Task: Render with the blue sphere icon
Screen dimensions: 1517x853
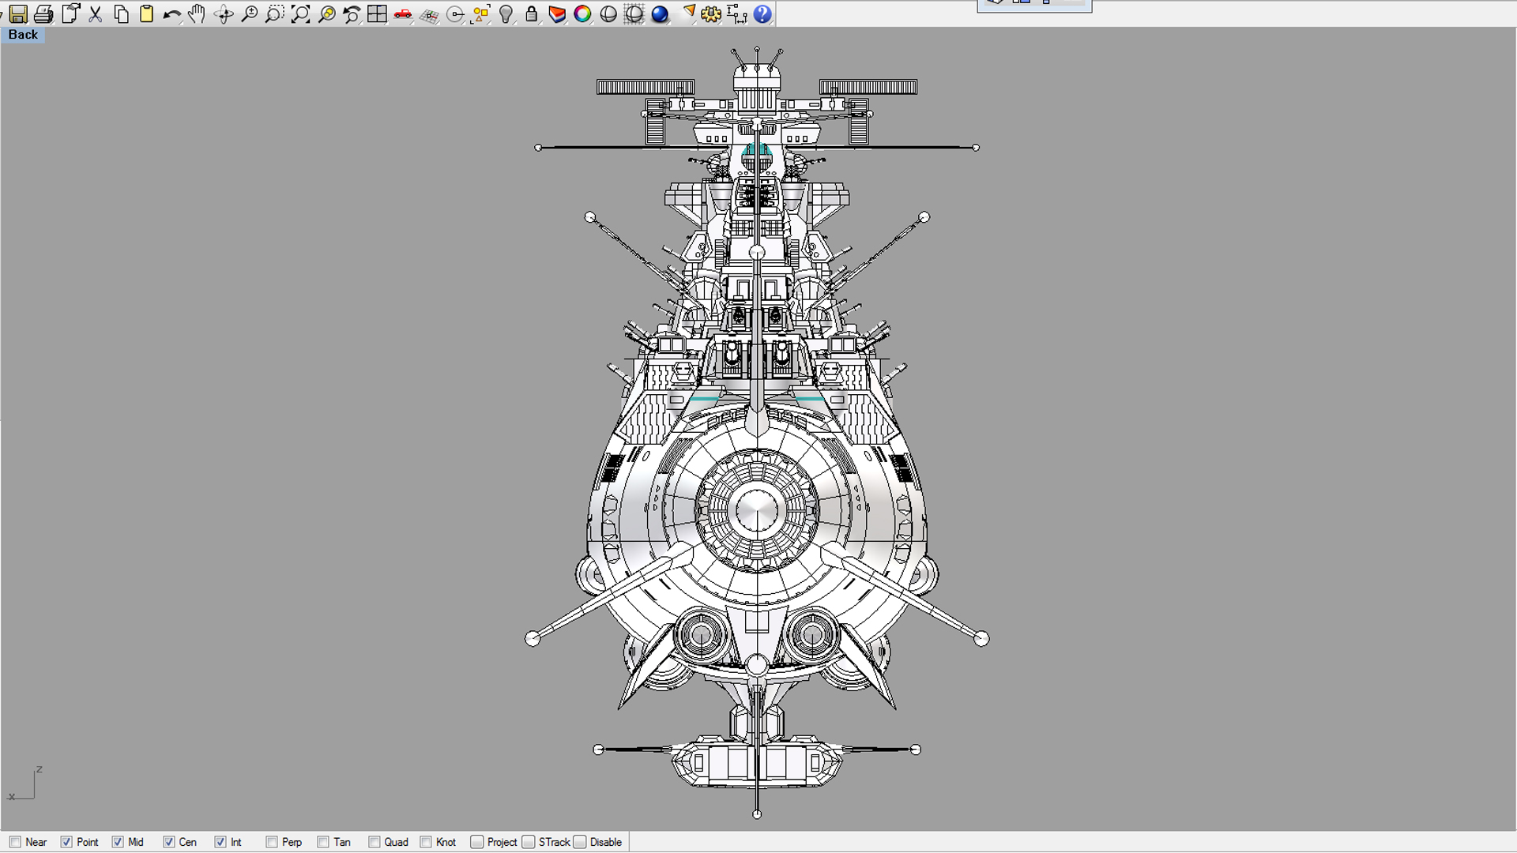Action: tap(660, 14)
